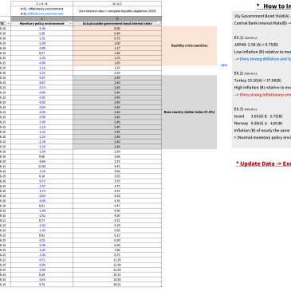Screen dimensions: 291x291
Task: Select the red '* Update Data -> Exe...' heading
Action: tap(263, 163)
